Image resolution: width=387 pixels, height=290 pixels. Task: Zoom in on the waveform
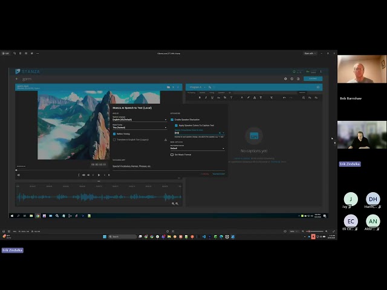pos(173,204)
